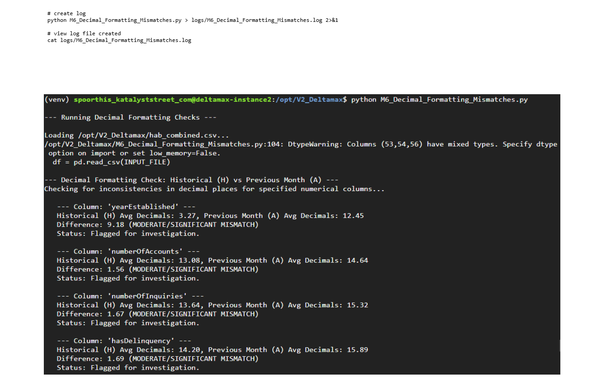
Task: Click the '(venv)' prefix in the terminal prompt
Action: (57, 100)
